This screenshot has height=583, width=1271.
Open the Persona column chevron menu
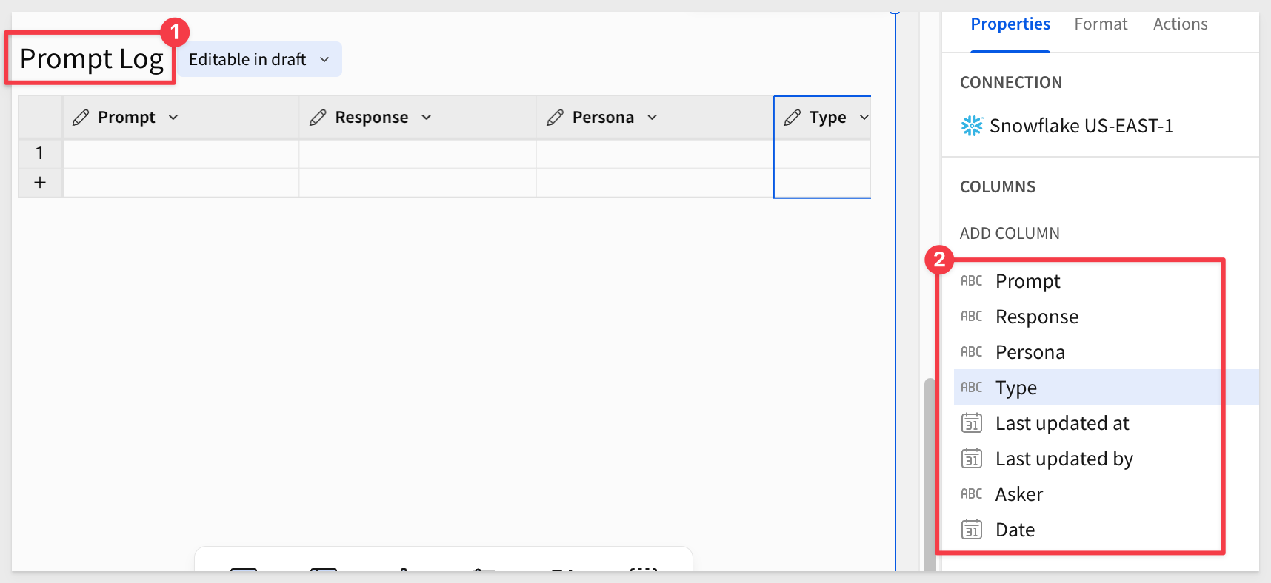(652, 118)
